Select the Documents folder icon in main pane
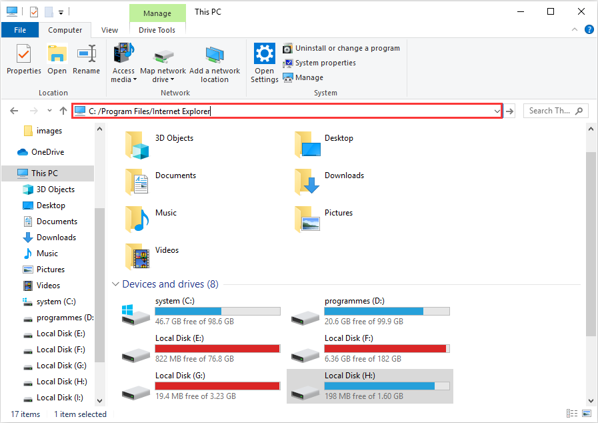This screenshot has width=598, height=423. (x=137, y=181)
